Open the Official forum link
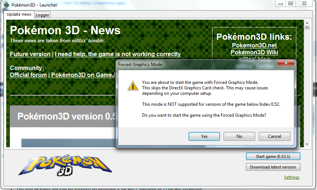 [x=28, y=75]
